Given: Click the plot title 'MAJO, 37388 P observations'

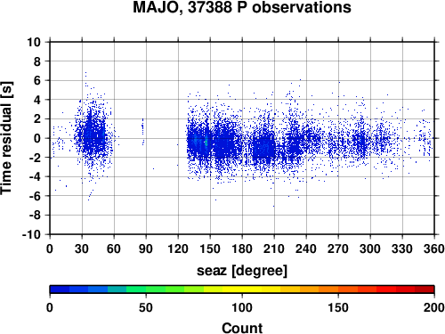Looking at the screenshot, I should click(242, 7).
